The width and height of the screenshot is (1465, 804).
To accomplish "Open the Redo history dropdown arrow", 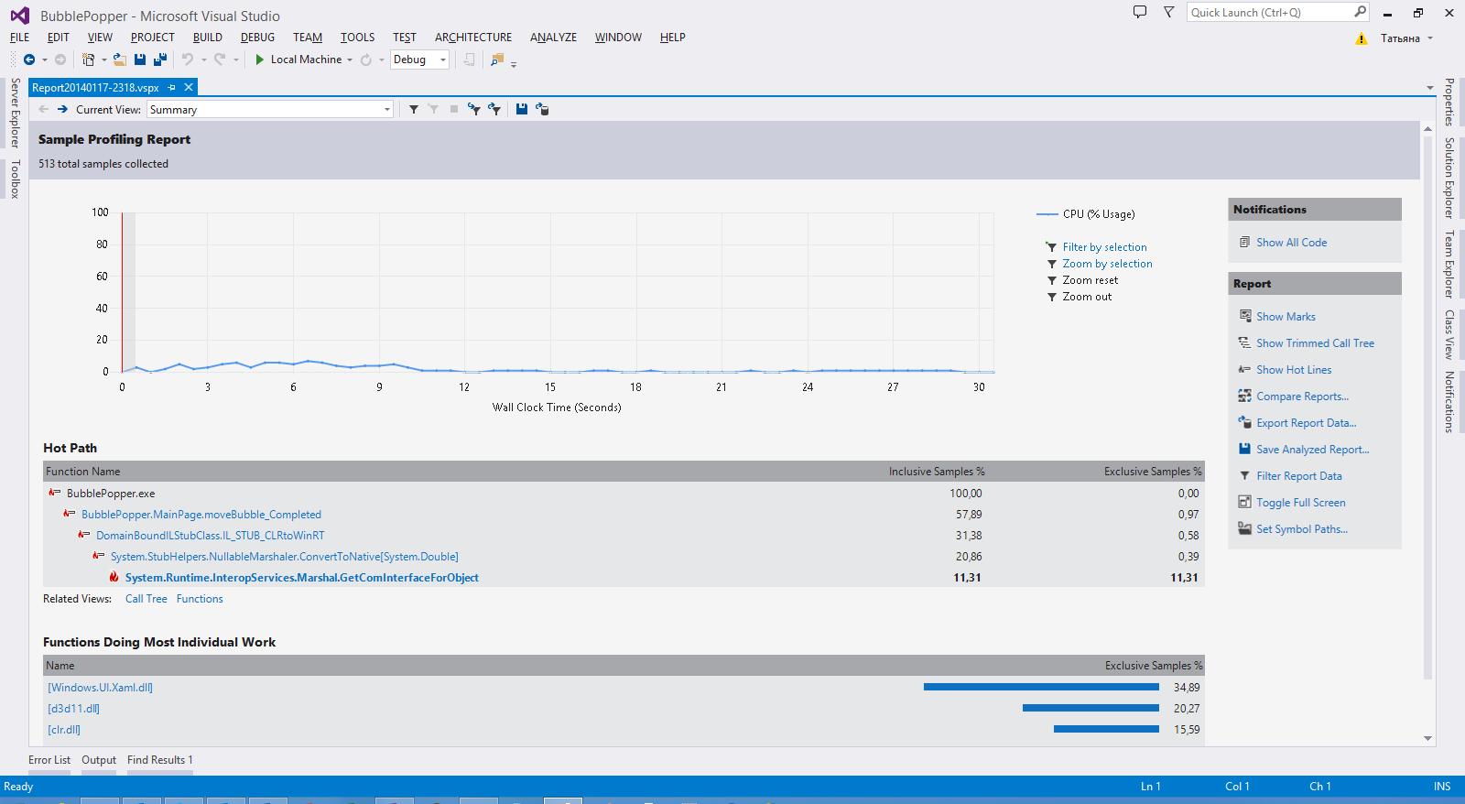I will click(x=236, y=60).
